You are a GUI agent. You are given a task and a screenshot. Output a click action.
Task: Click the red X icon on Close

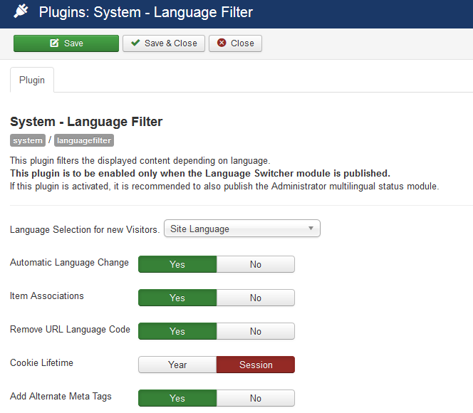[x=222, y=43]
